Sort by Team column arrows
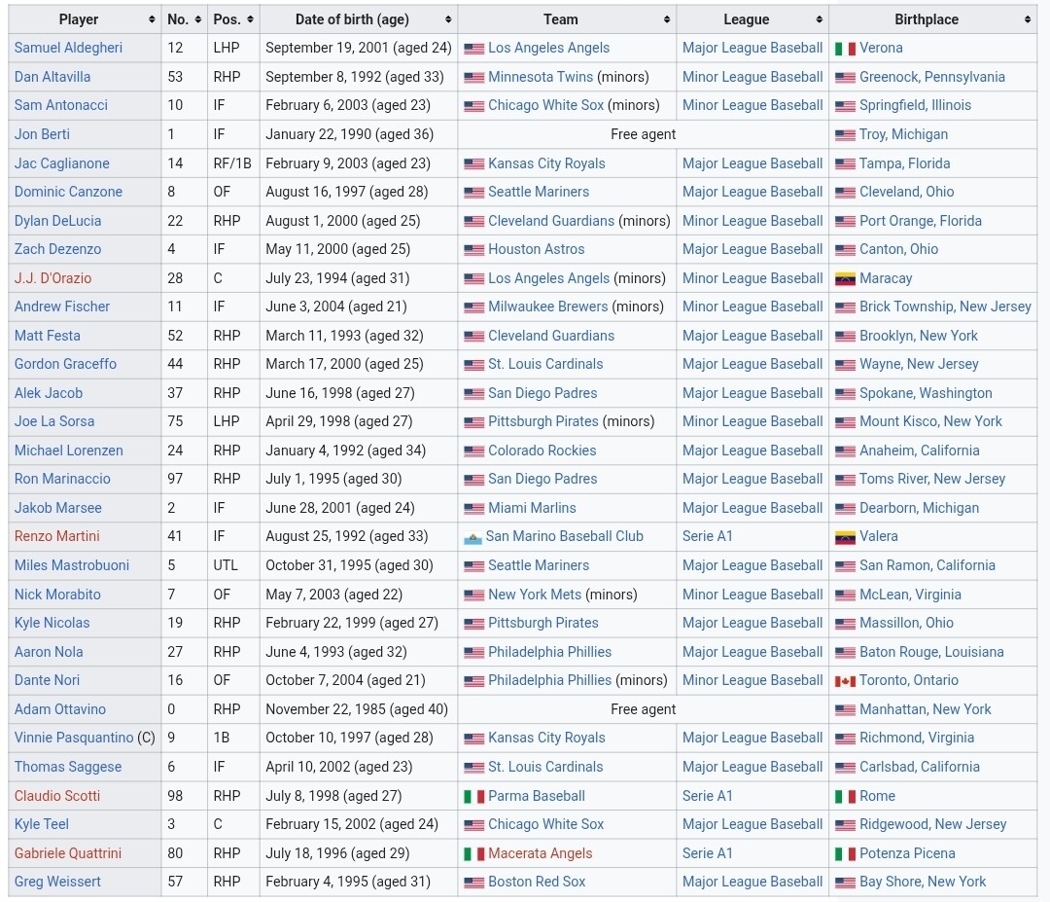Screen dimensions: 1050x902 click(667, 19)
